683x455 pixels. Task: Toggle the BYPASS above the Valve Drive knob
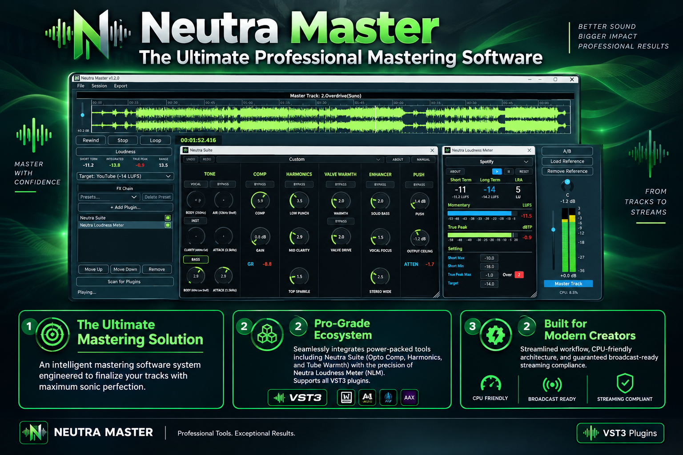(341, 221)
